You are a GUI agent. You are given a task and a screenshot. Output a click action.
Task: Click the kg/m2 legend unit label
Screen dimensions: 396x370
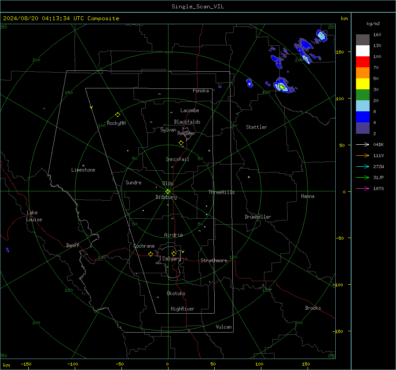(373, 24)
